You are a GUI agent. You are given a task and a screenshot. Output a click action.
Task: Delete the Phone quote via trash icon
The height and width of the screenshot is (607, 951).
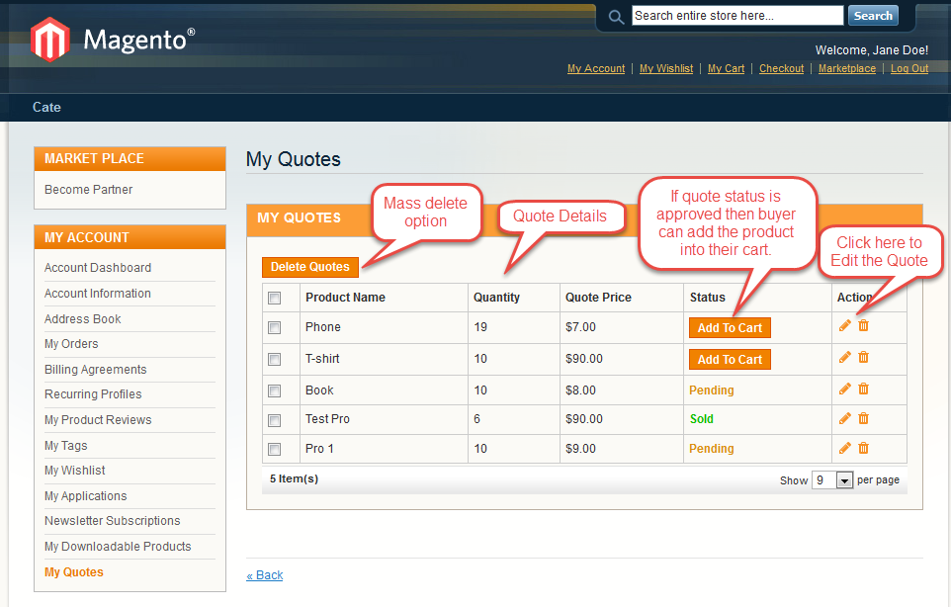(863, 326)
